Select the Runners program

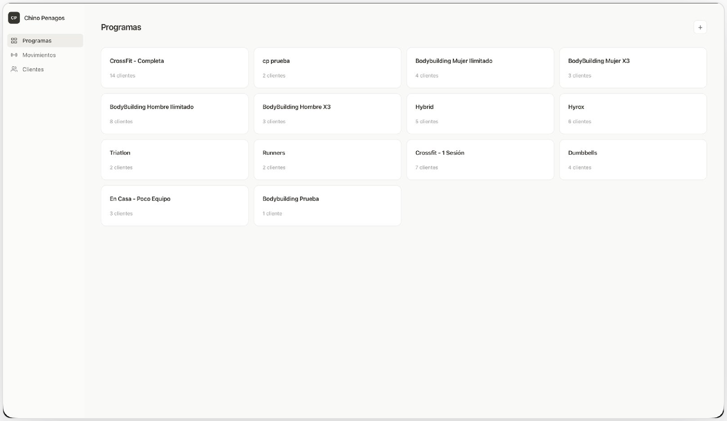pyautogui.click(x=327, y=160)
